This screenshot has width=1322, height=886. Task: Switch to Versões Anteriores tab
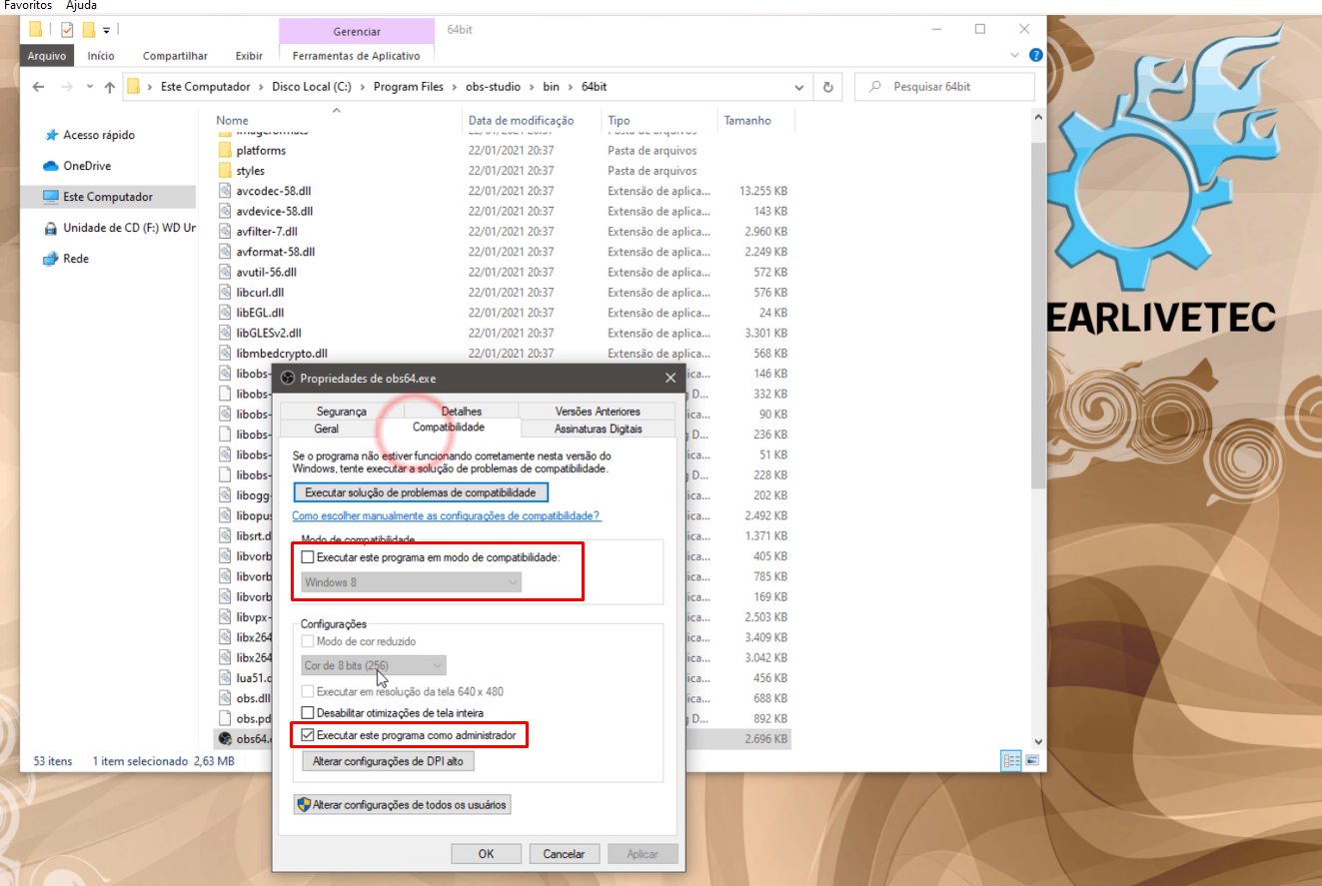click(598, 411)
